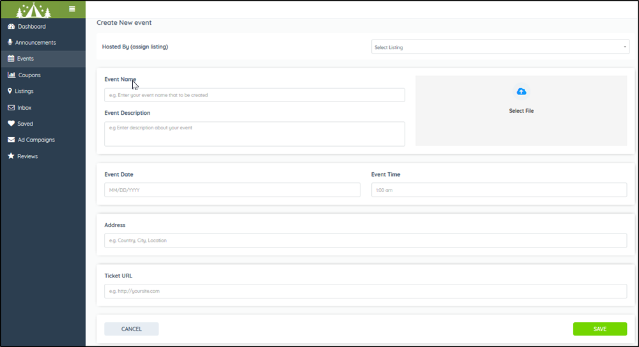Open the Inbox menu item
Viewport: 639px width, 347px height.
tap(43, 107)
